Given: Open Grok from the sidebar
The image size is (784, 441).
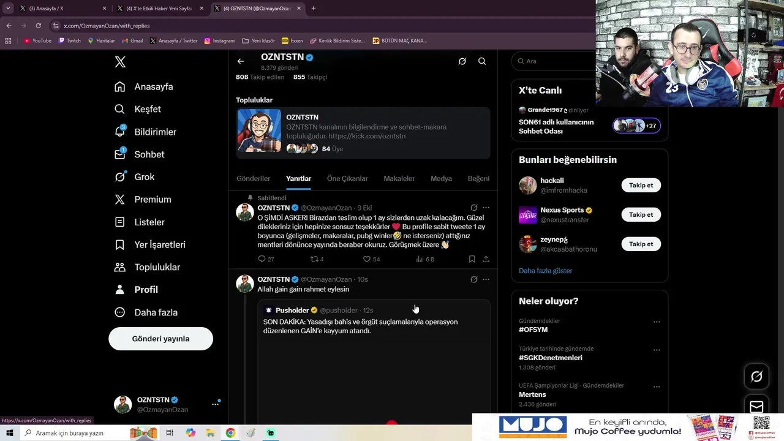Looking at the screenshot, I should pyautogui.click(x=135, y=177).
